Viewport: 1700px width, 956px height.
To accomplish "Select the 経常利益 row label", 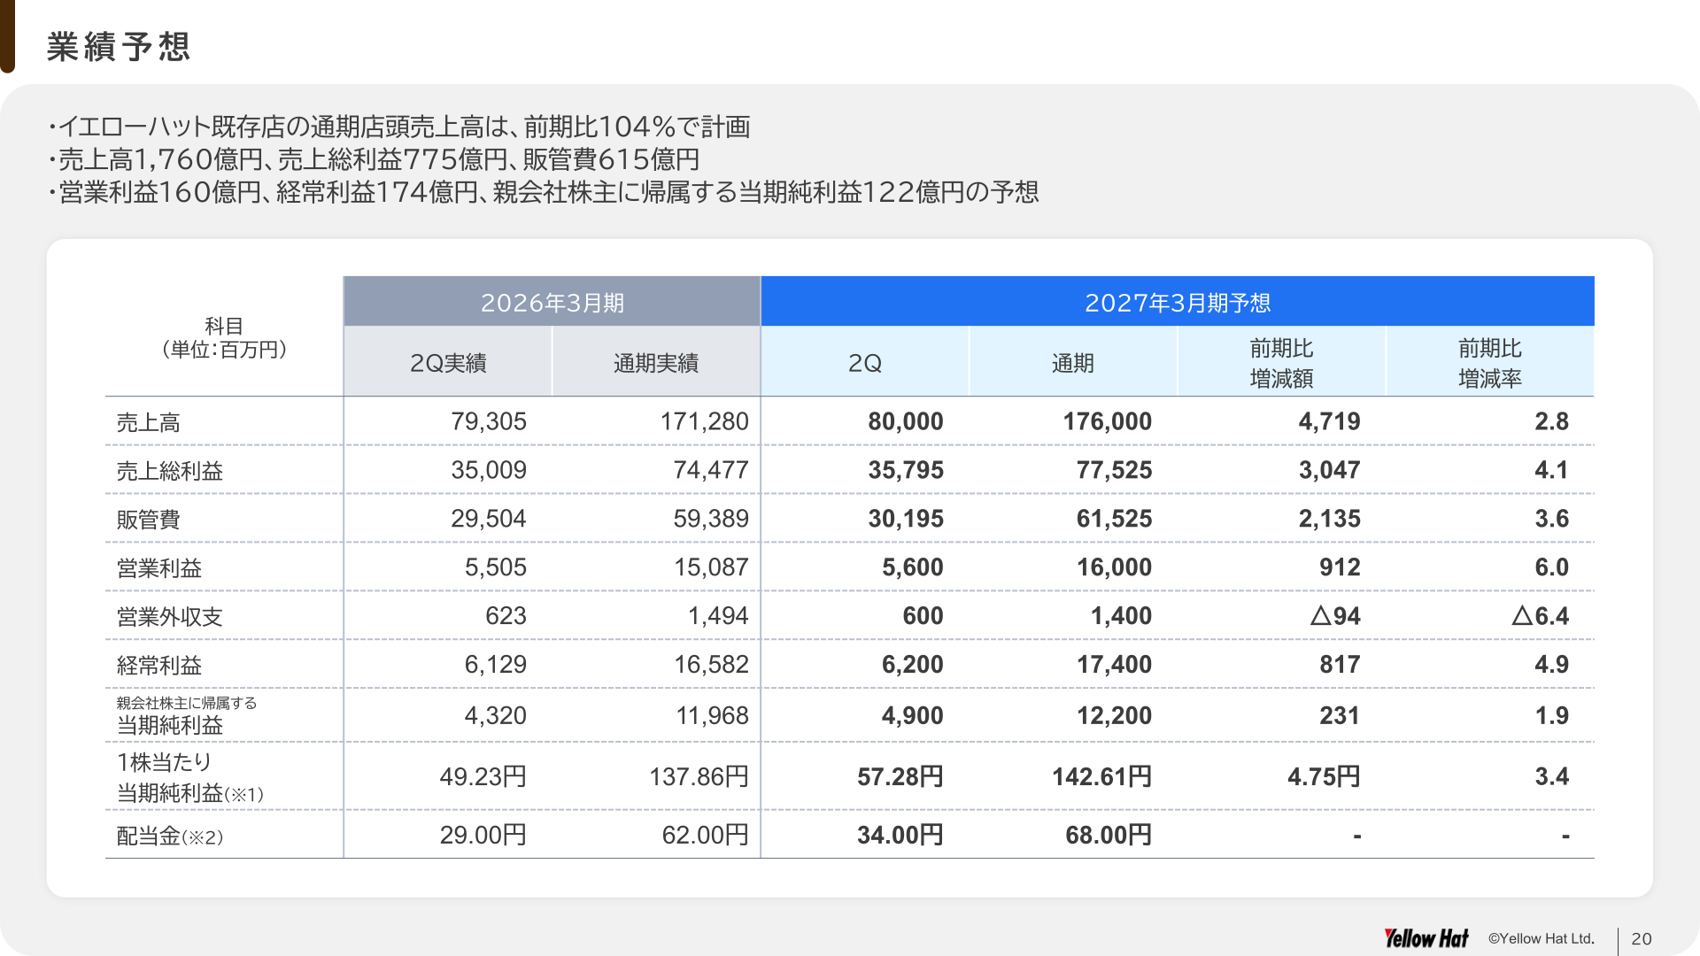I will [158, 666].
